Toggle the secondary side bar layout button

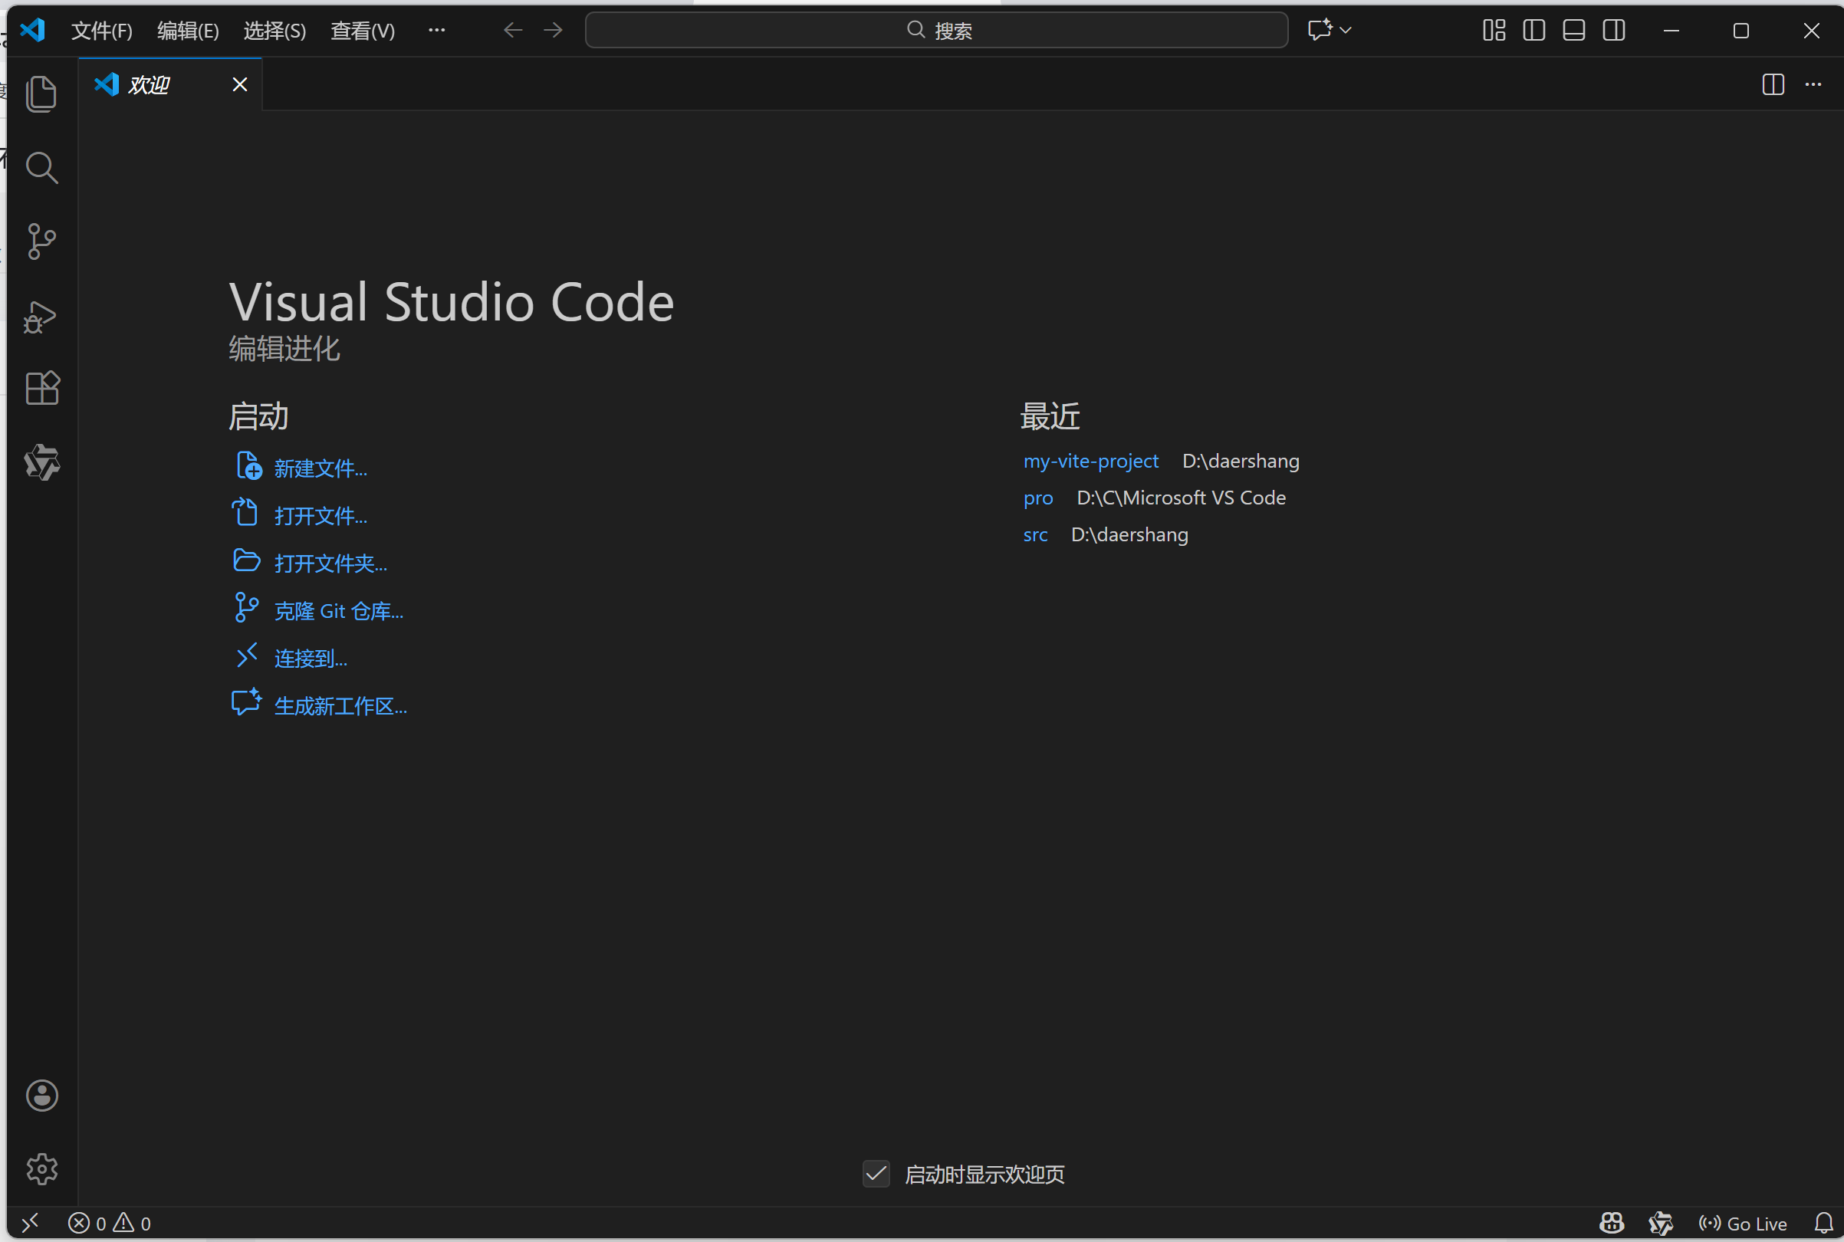(1613, 30)
